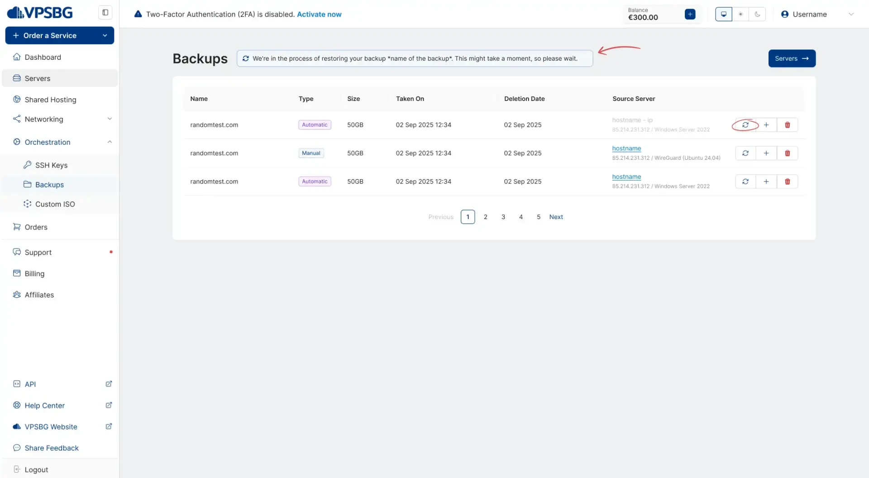Click the Share Feedback sidebar item
The image size is (869, 478).
52,448
